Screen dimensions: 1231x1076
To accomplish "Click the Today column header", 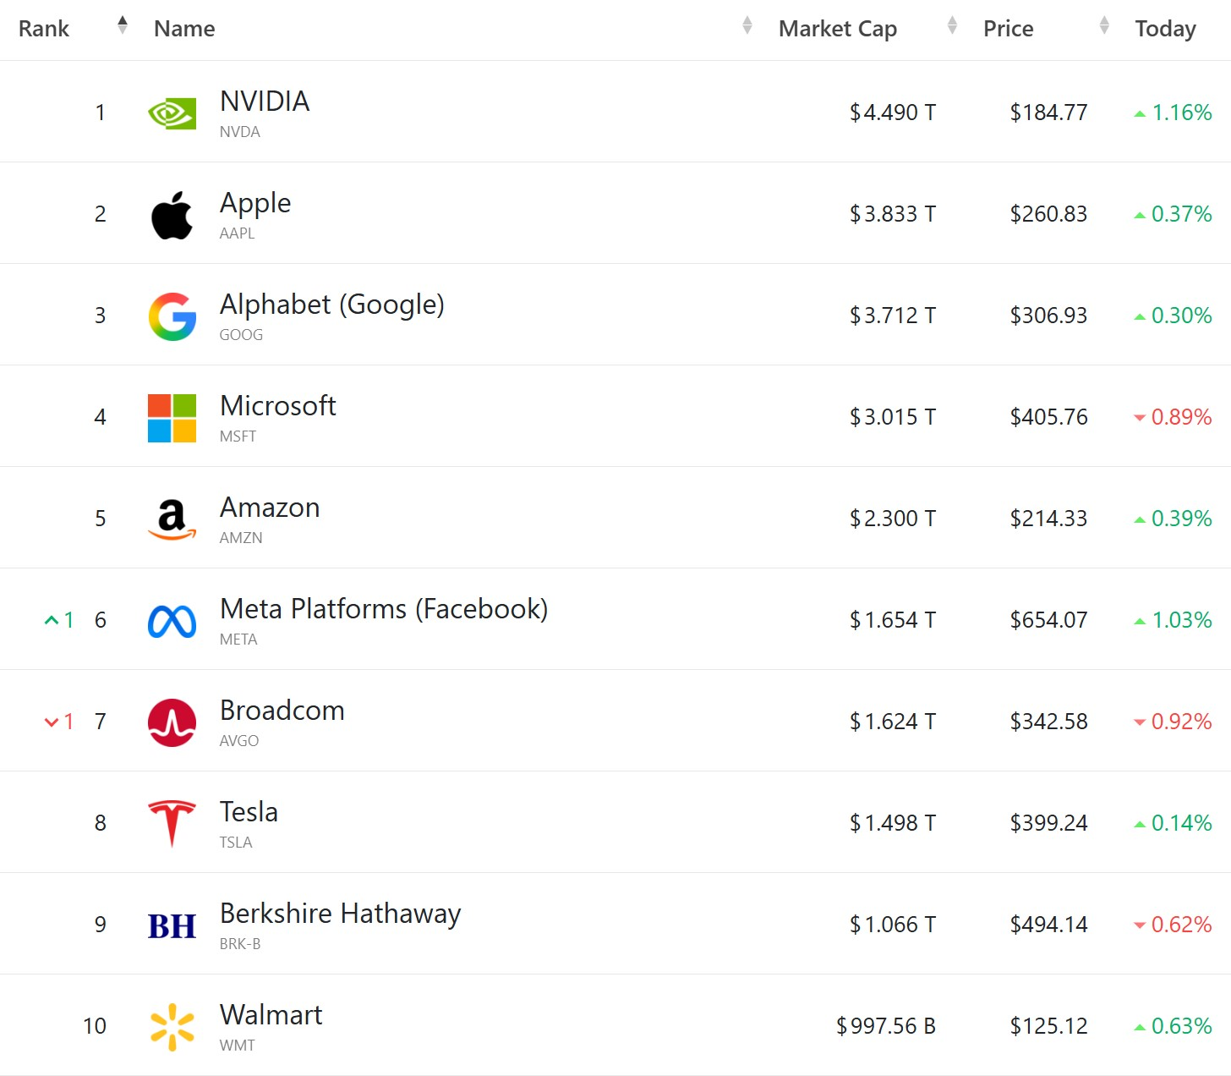I will [1165, 29].
